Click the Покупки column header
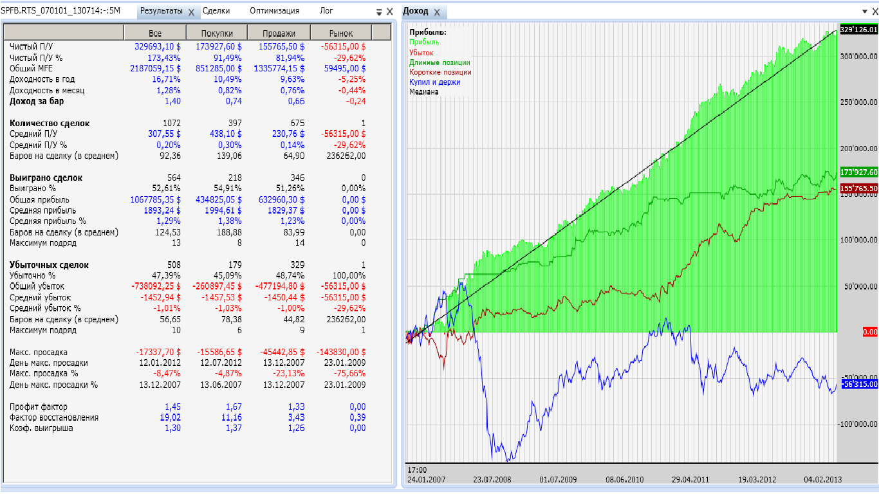879x494 pixels. coord(217,33)
